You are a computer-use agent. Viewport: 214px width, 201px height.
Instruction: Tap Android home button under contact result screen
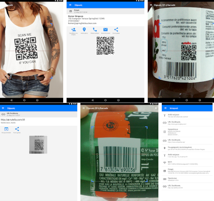click(106, 100)
